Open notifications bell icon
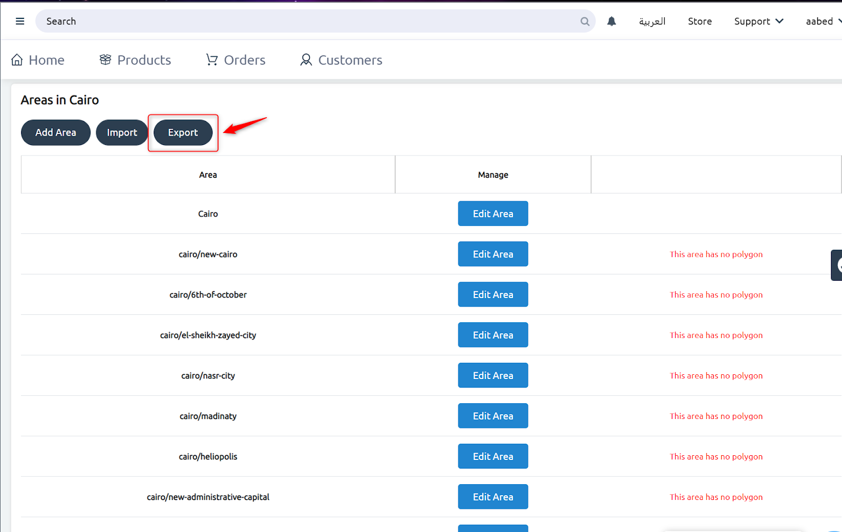 [612, 21]
